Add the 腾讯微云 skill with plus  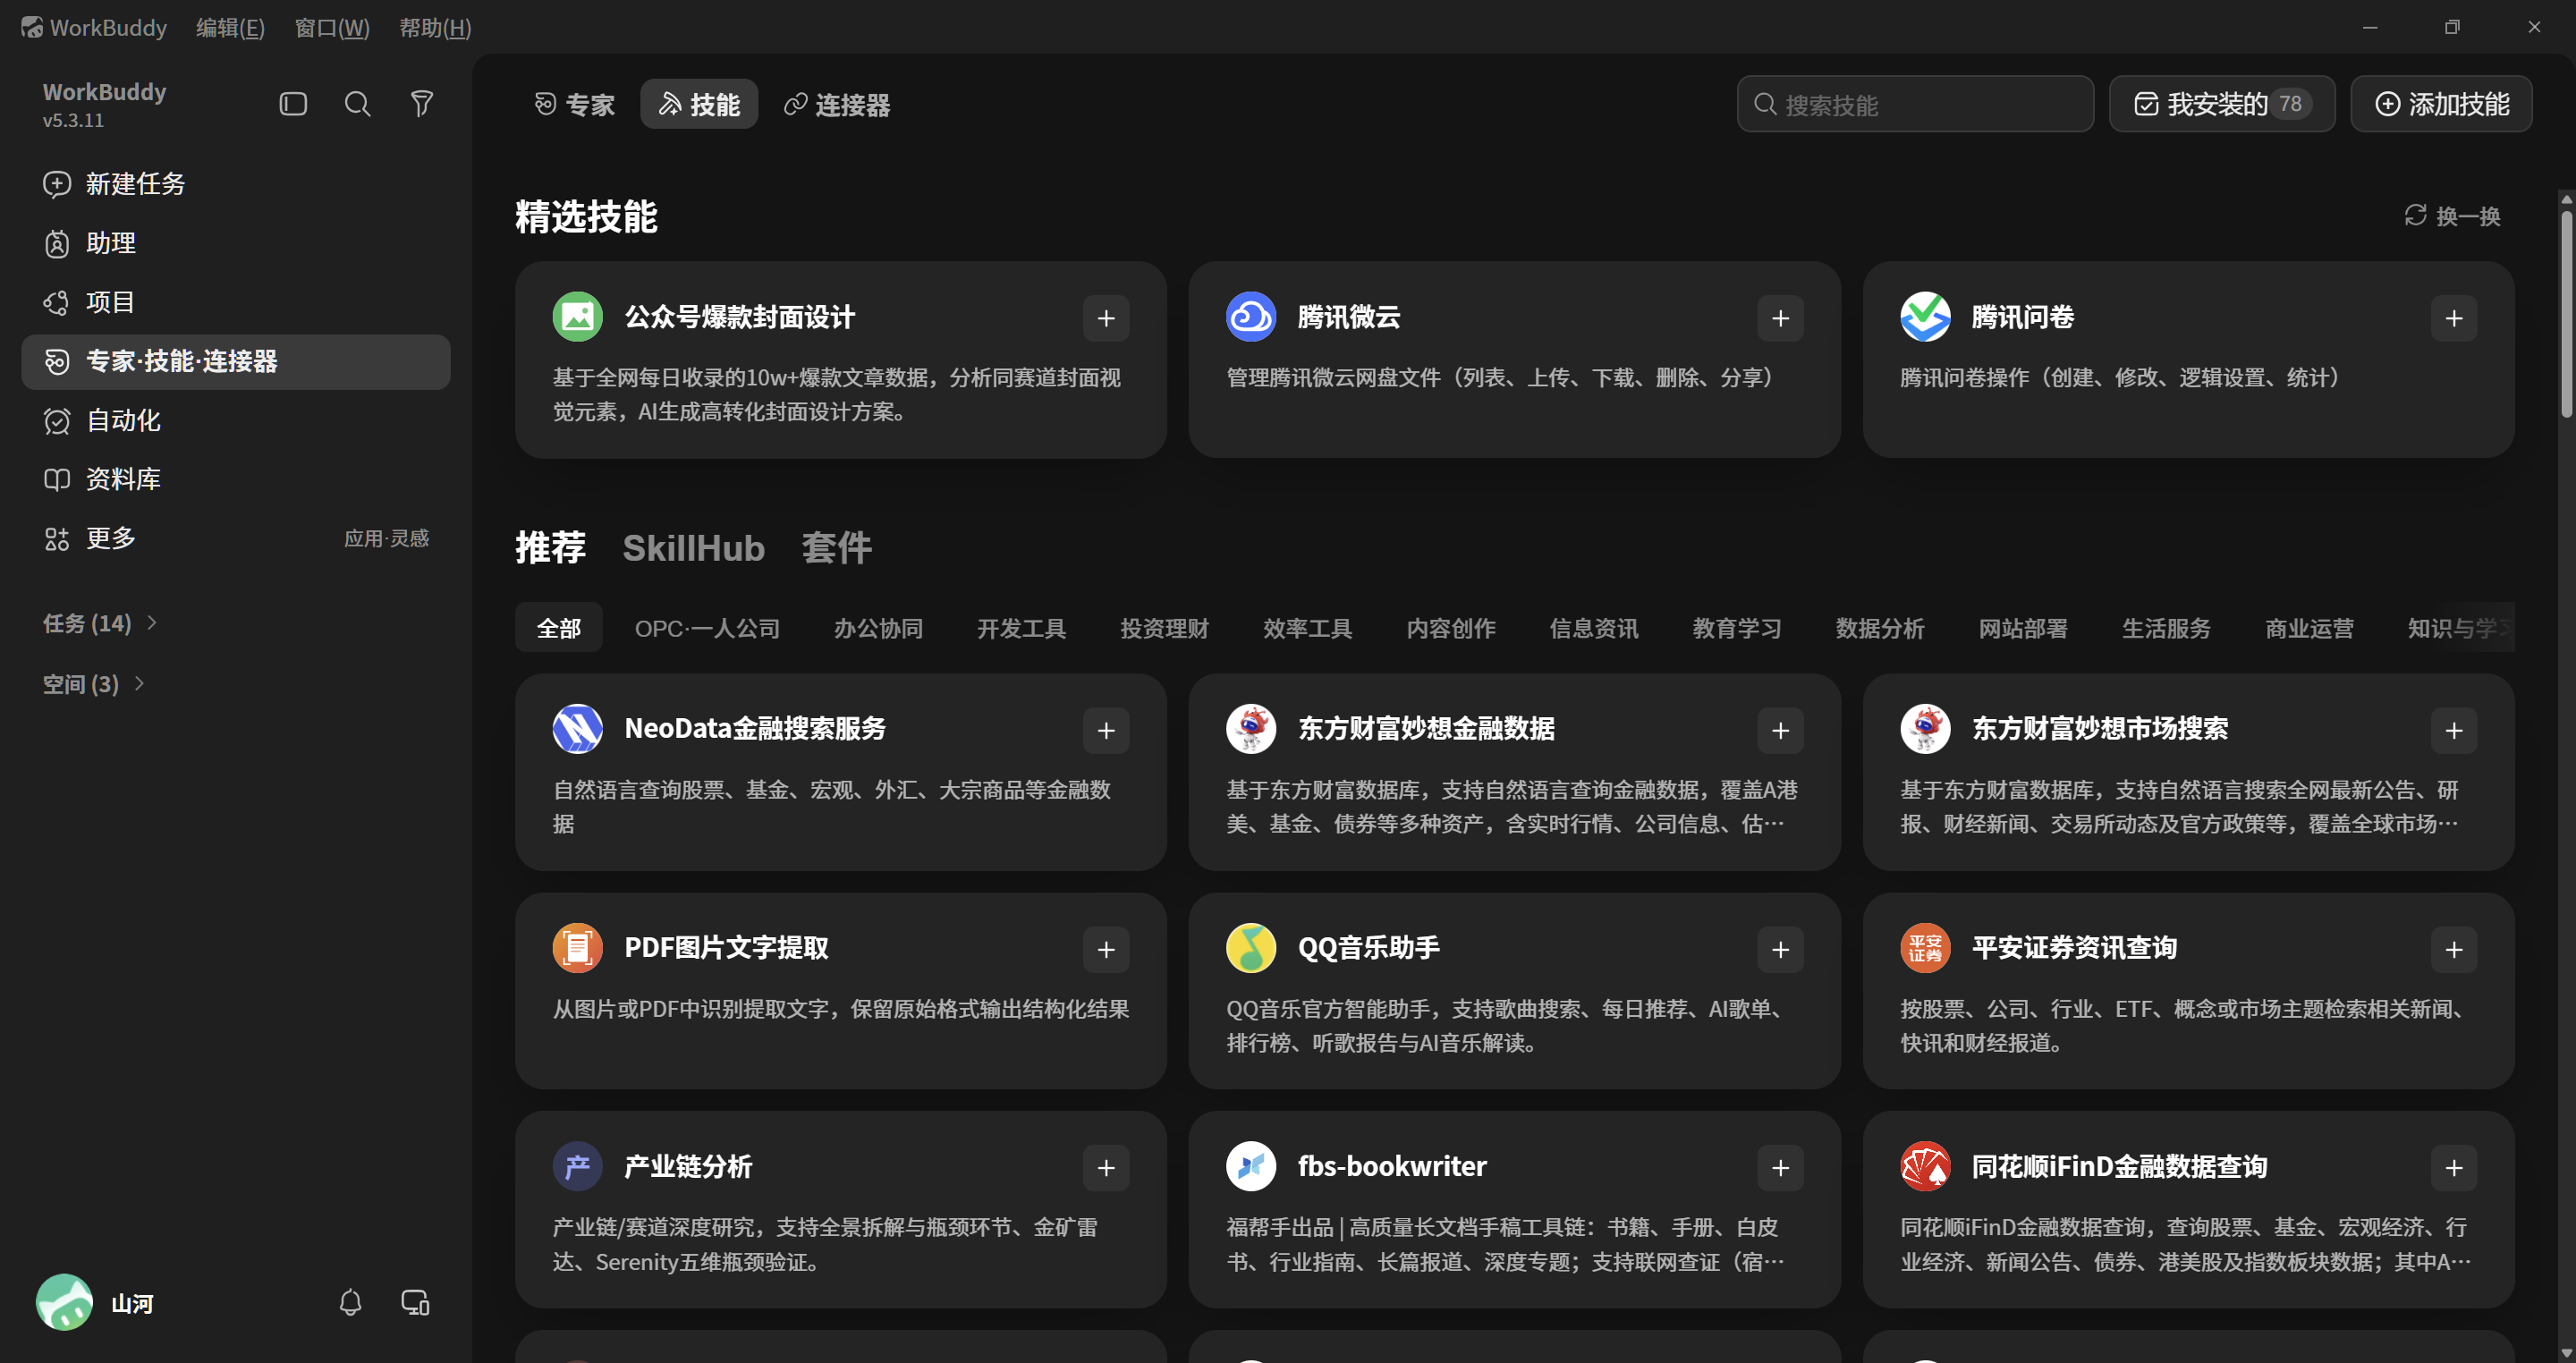[1780, 318]
